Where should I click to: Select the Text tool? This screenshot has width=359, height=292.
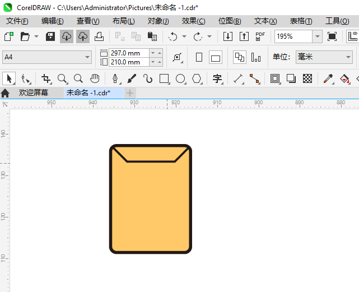tap(217, 78)
